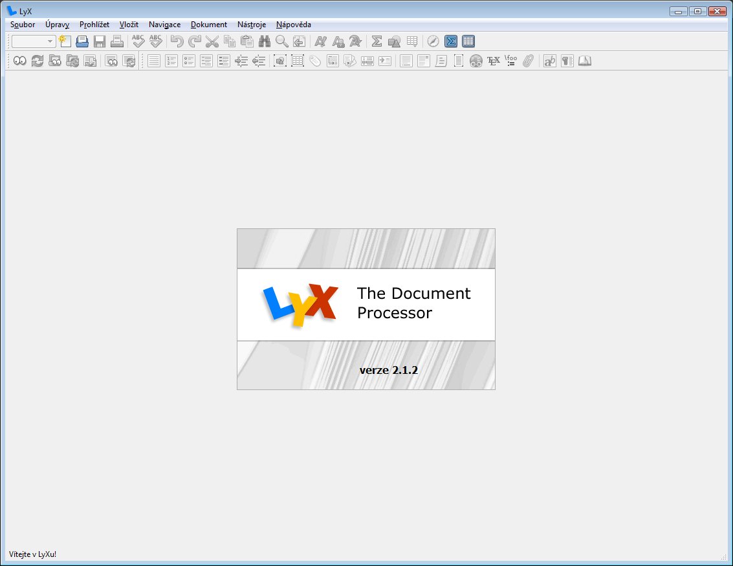Image resolution: width=733 pixels, height=566 pixels.
Task: Insert citation icon
Action: (350, 61)
